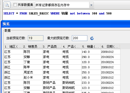
Task: Click the salesperson cell 周亚杰
Action: pos(33,72)
